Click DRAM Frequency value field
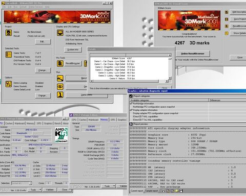246x196 pixels. (x=115, y=141)
